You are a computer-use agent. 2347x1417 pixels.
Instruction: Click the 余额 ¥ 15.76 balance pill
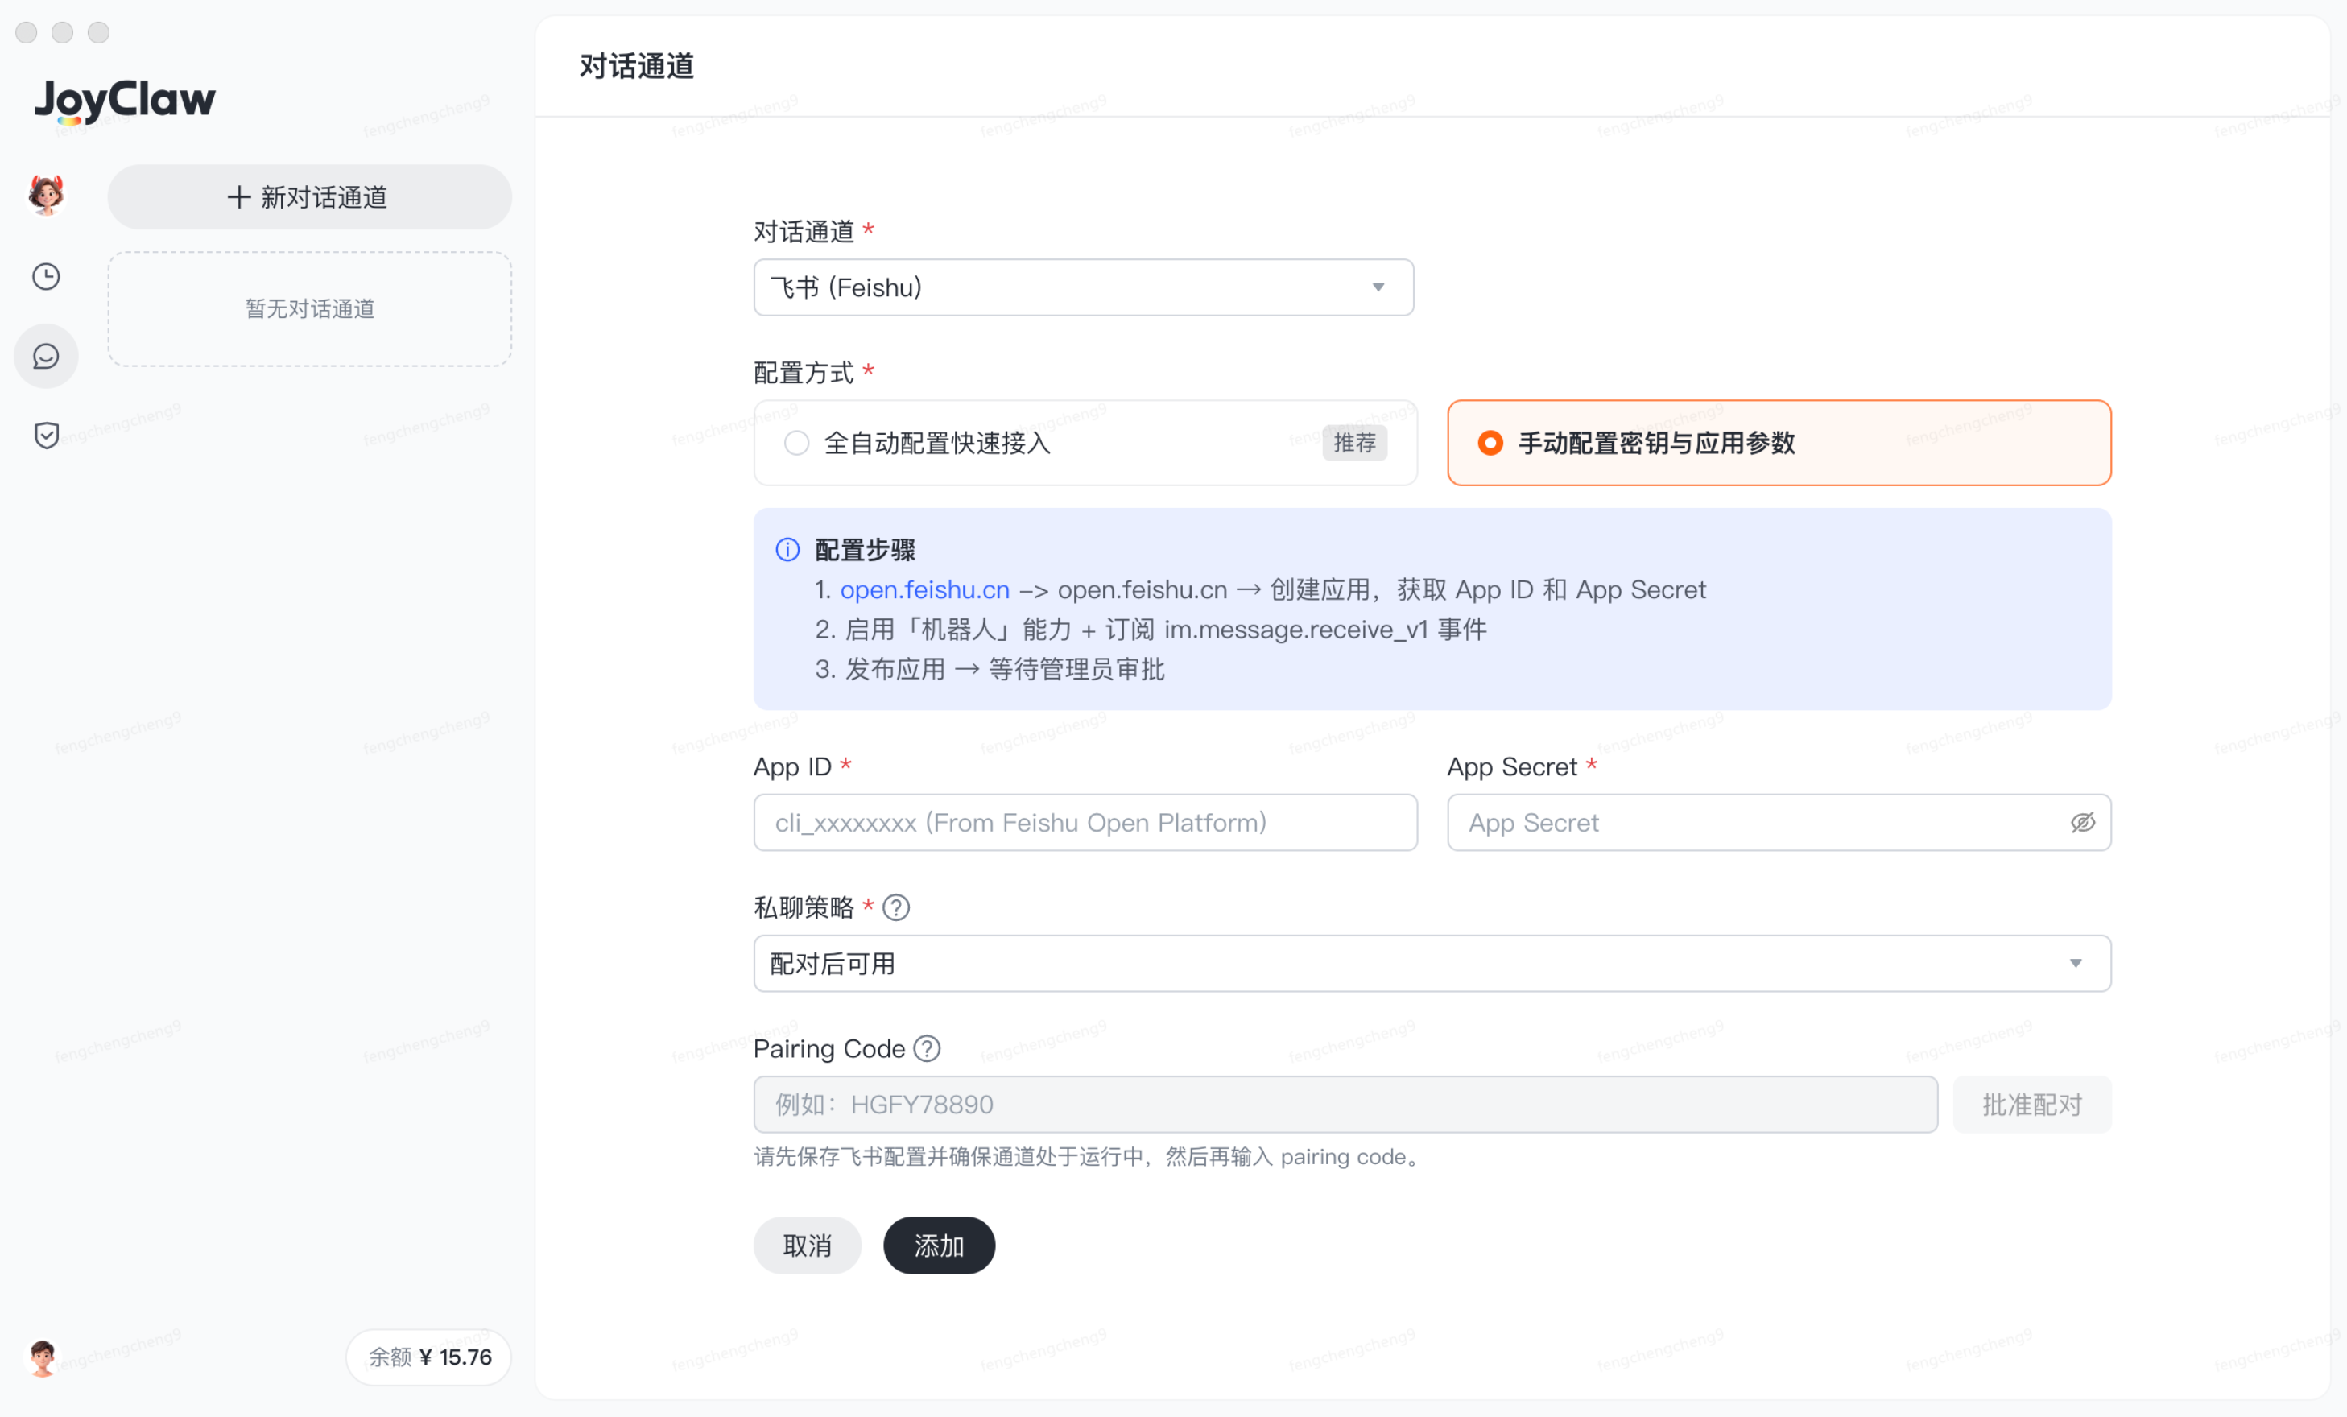(428, 1357)
